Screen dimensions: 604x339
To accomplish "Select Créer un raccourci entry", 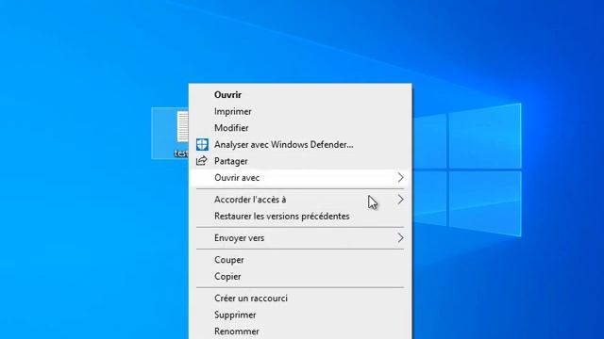I will point(300,299).
